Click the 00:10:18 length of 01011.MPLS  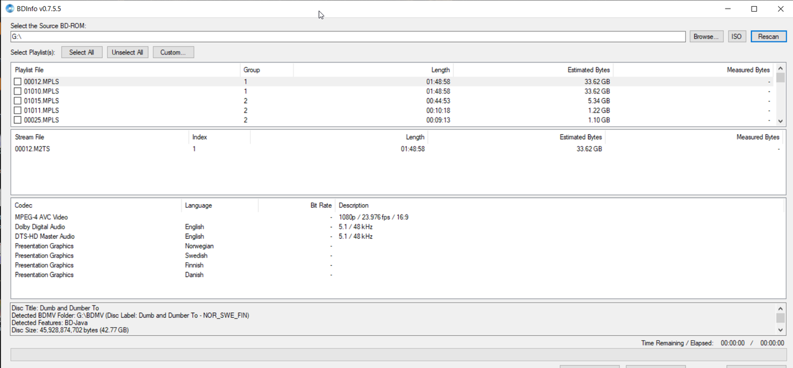438,110
